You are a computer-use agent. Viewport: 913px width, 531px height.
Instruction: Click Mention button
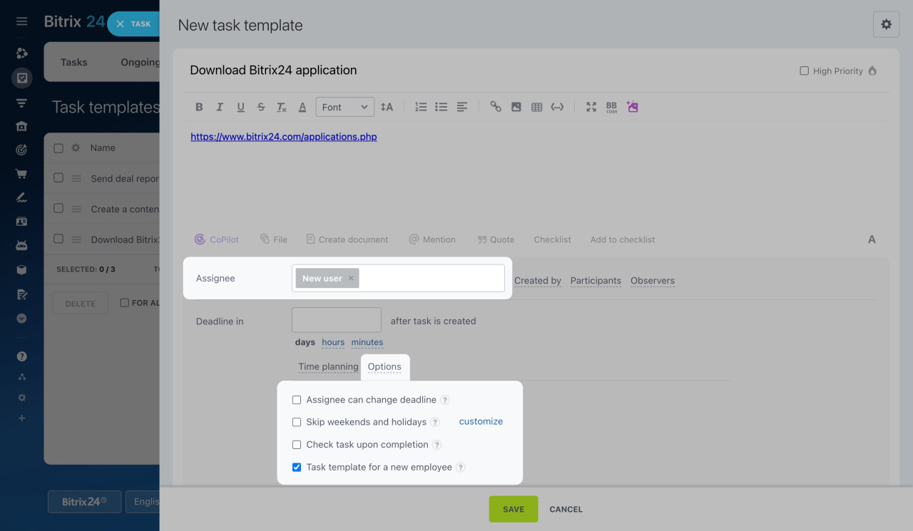pos(432,239)
